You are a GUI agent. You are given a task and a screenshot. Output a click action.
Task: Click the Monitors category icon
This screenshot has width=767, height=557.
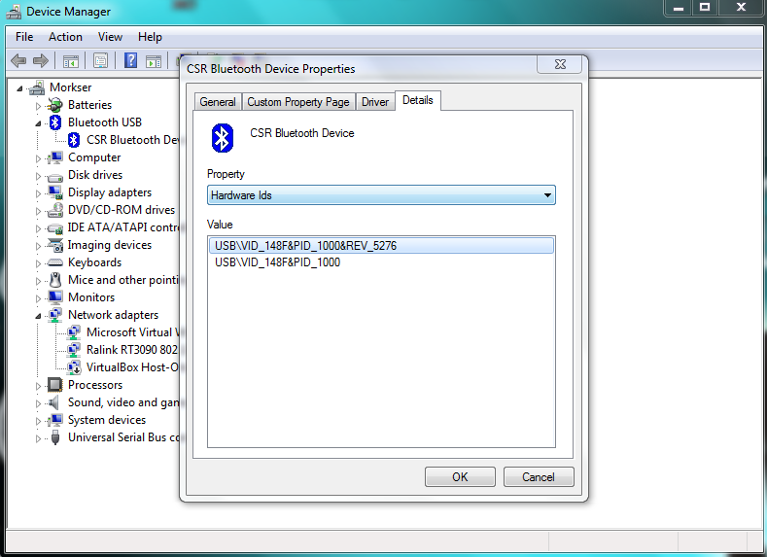coord(55,297)
